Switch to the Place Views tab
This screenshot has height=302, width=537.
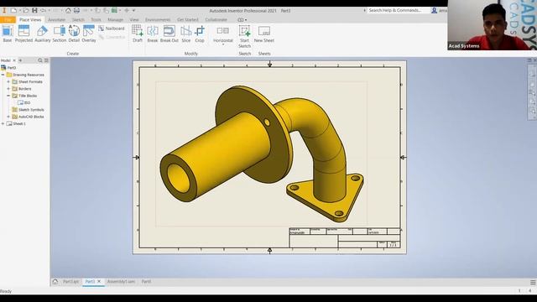coord(30,20)
